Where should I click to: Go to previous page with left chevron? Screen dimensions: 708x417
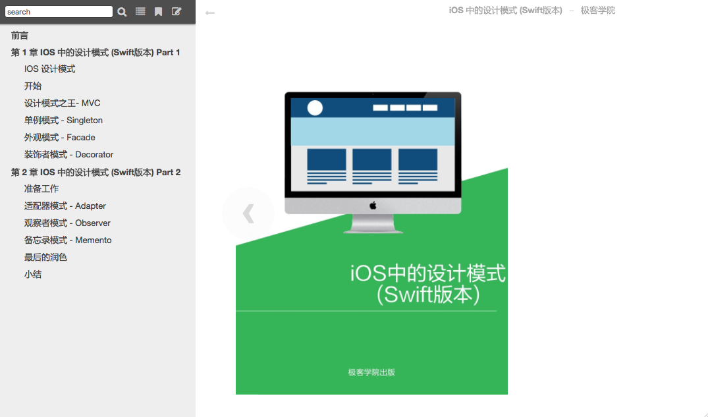[248, 213]
